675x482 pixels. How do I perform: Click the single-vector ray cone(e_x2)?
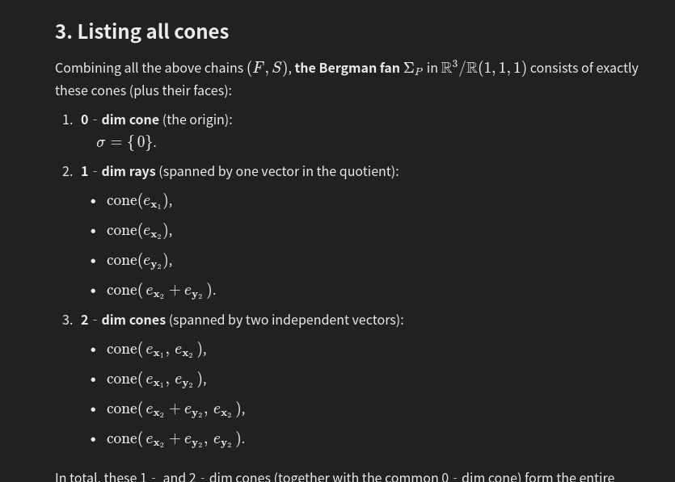[x=138, y=231]
